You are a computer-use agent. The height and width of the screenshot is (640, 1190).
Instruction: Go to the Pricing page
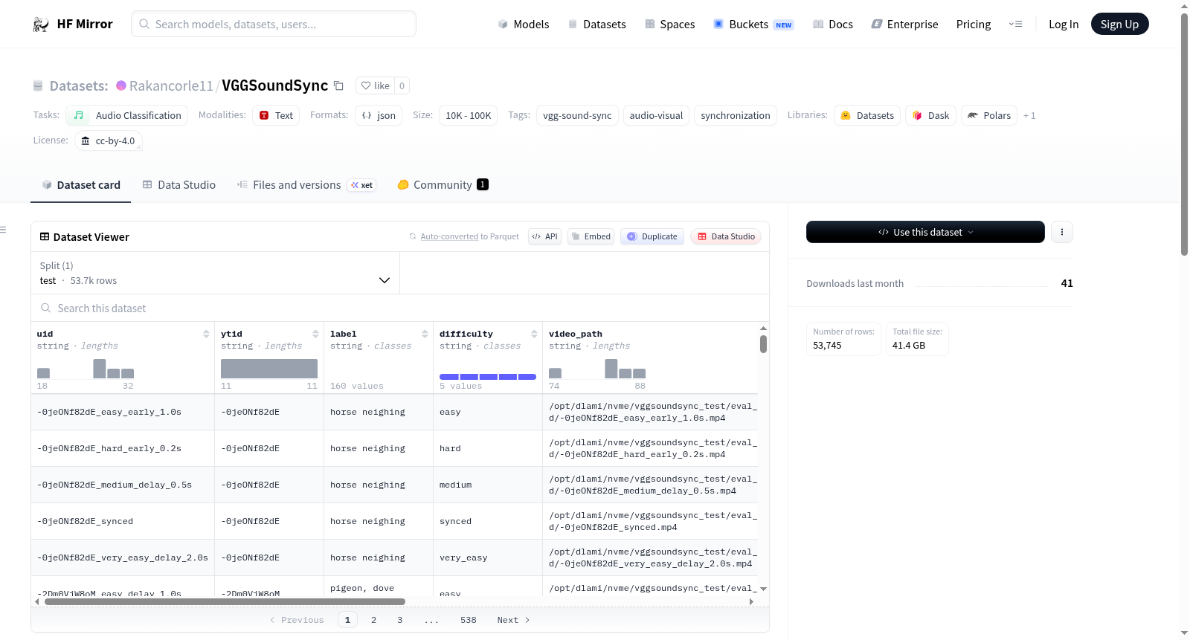[x=974, y=25]
